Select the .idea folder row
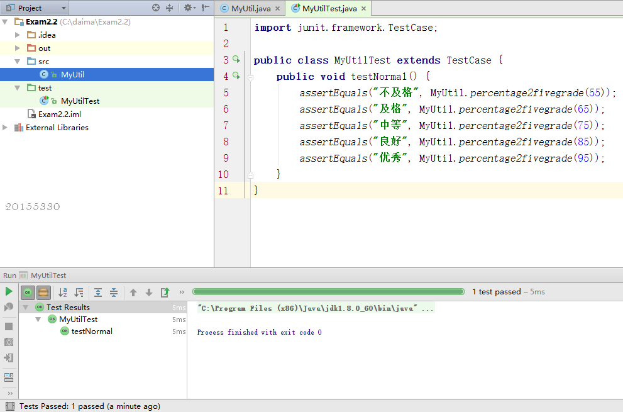Screen dimensions: 623x412 tap(107, 35)
